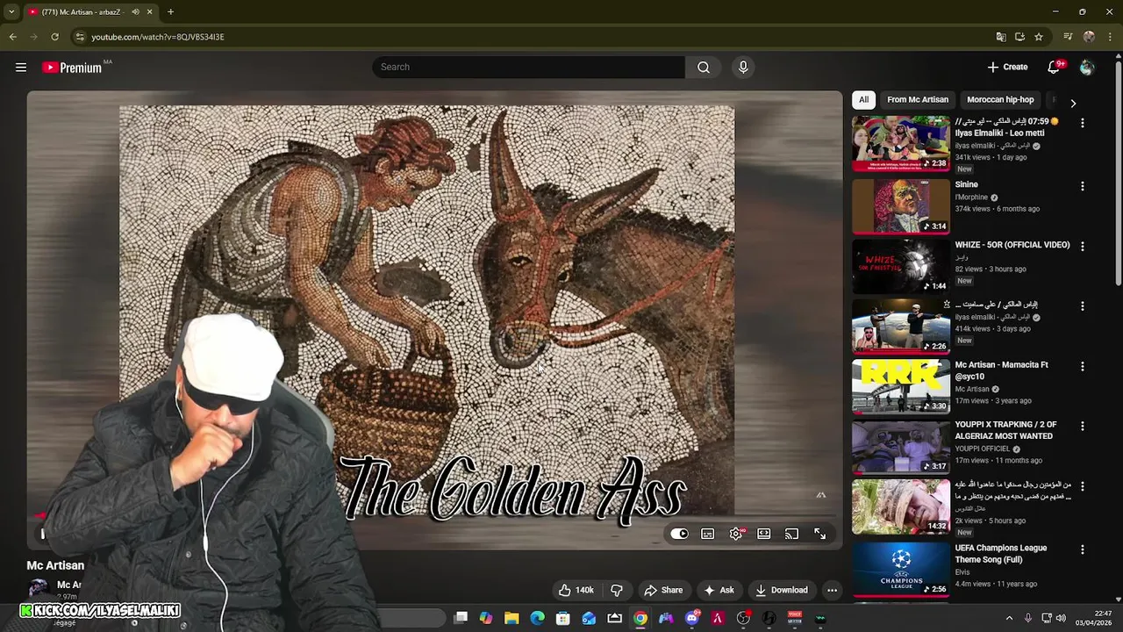Open options menu for Sinine video
The image size is (1123, 632).
[1083, 186]
